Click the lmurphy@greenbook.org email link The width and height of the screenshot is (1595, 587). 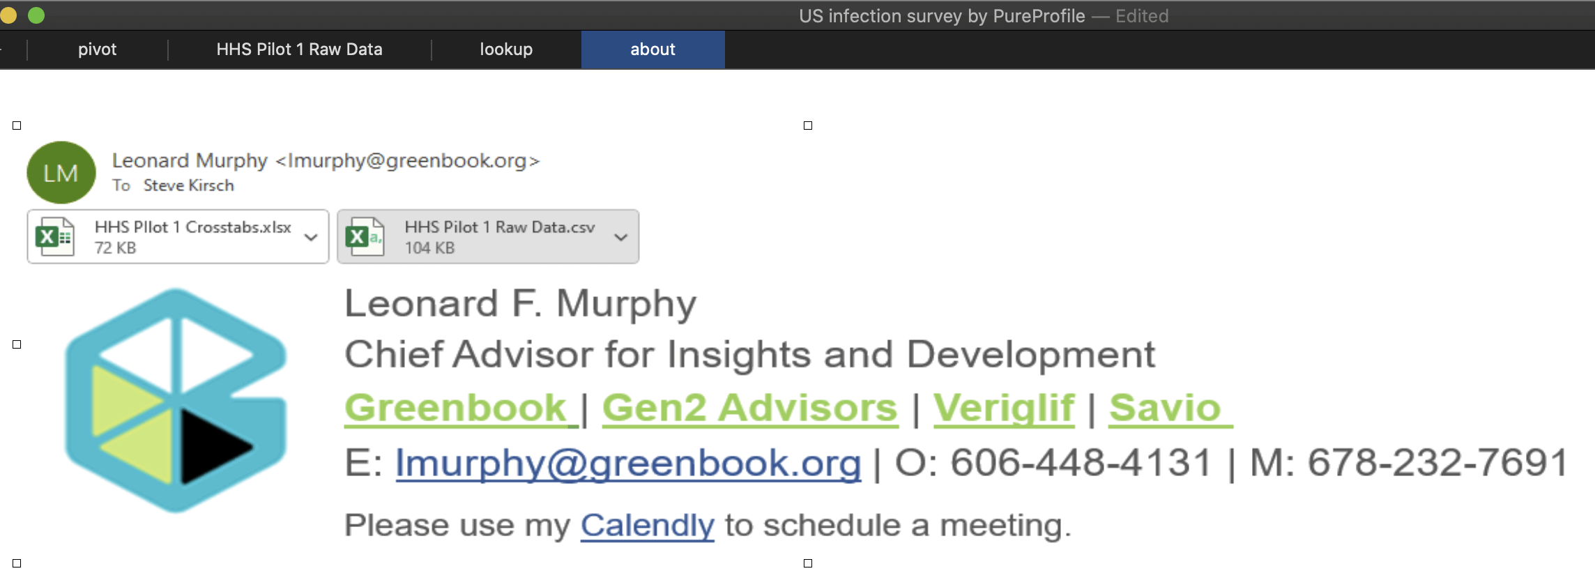coord(628,463)
